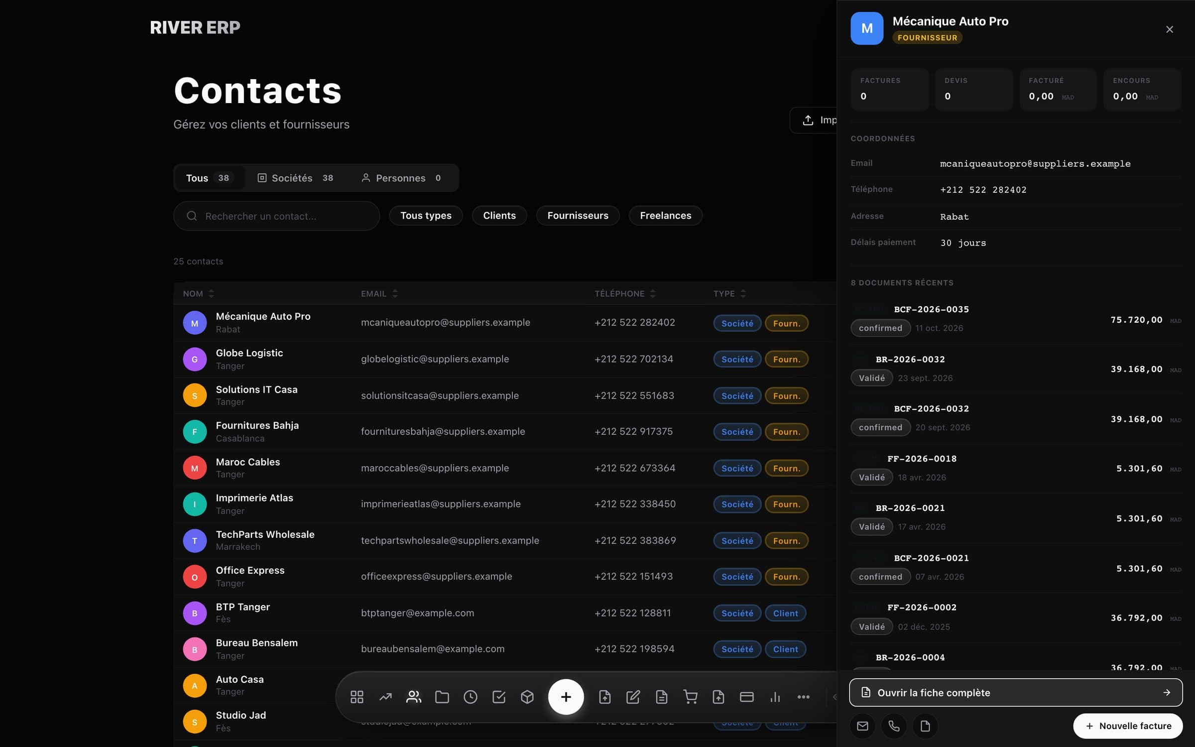Select the contacts people icon in the dock

tap(414, 697)
